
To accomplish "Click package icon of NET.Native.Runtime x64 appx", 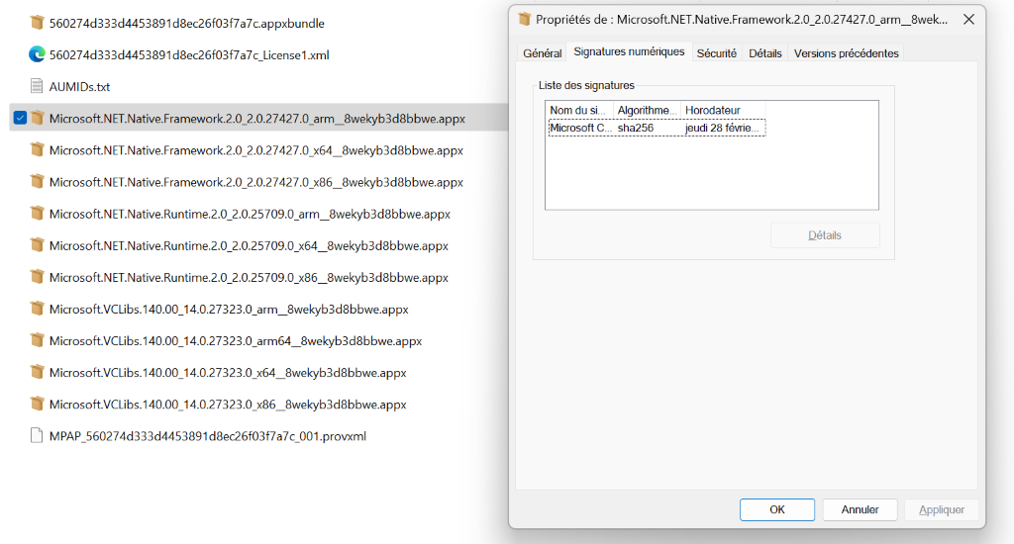I will click(x=37, y=245).
